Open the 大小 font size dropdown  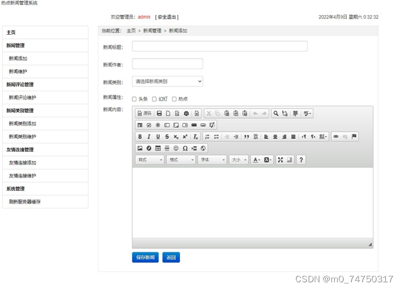[x=238, y=160]
